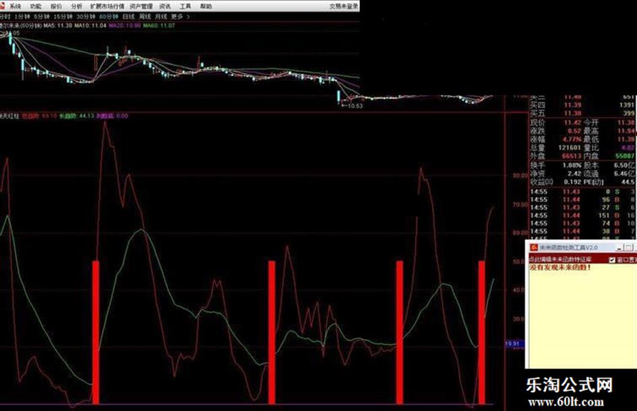
Task: Click the red app logo icon
Action: tap(3, 6)
